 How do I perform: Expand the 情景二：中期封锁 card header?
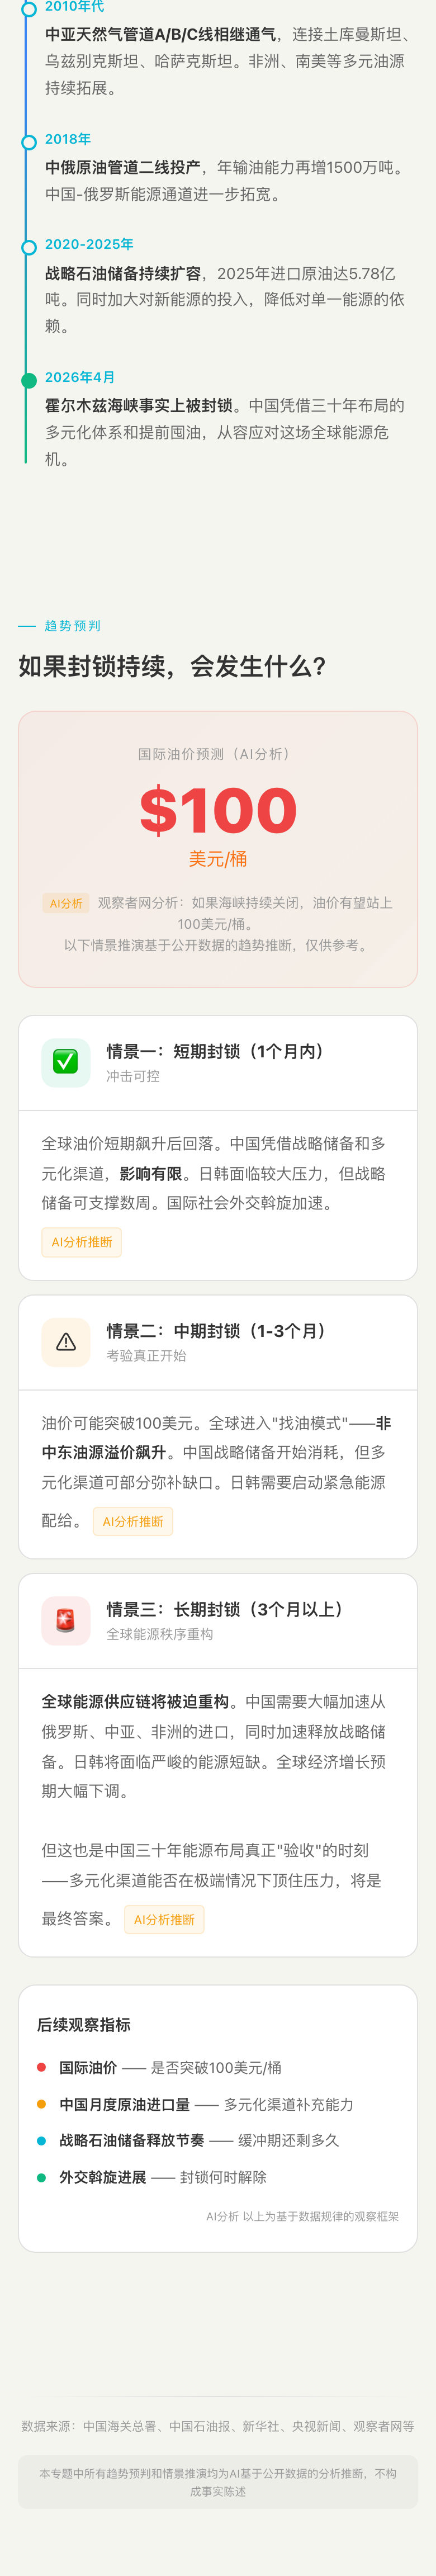[217, 1342]
